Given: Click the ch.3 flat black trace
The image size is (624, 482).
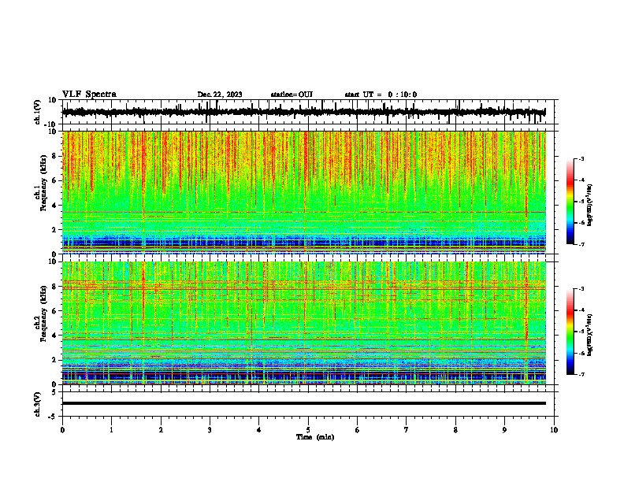Looking at the screenshot, I should (304, 403).
